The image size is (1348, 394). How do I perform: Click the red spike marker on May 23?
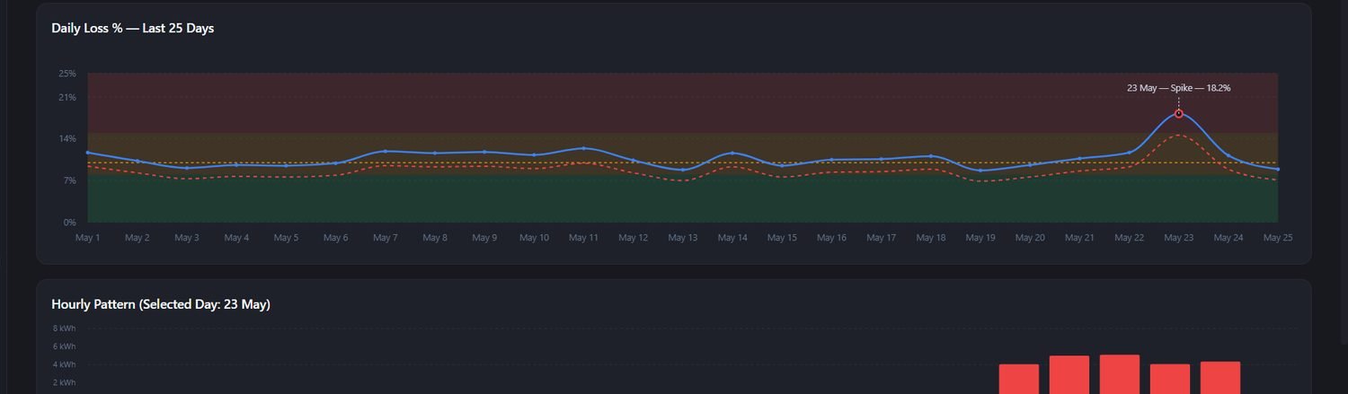click(1178, 114)
